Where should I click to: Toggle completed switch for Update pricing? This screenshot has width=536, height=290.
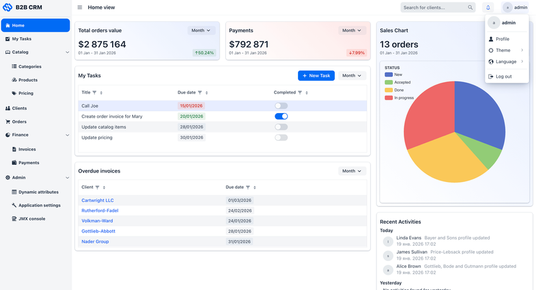coord(281,137)
